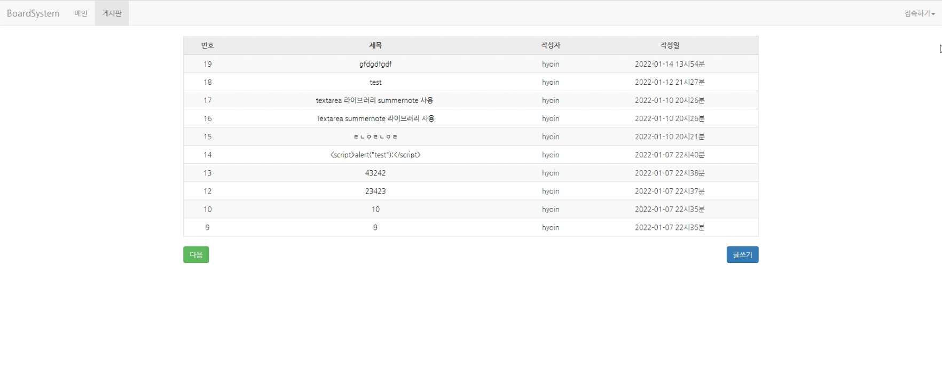942x368 pixels.
Task: Click the blue 글쓰기 button
Action: (x=742, y=255)
